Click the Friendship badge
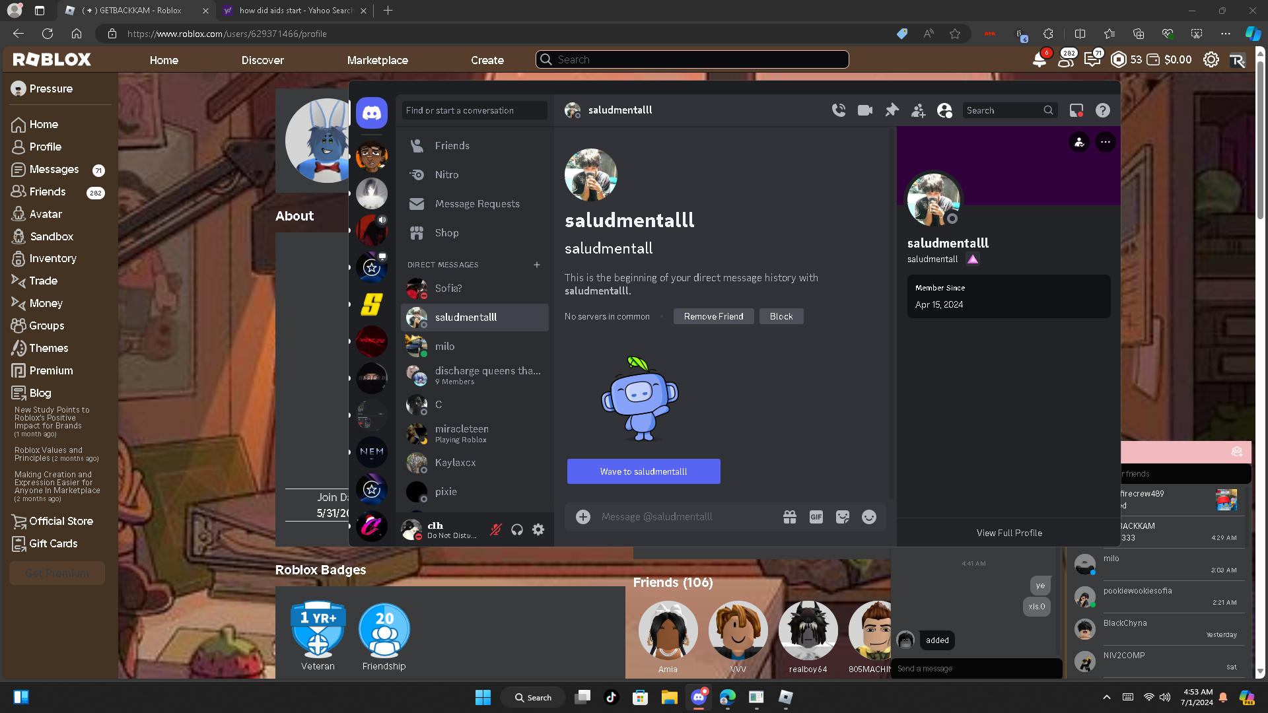1268x713 pixels. click(x=384, y=630)
